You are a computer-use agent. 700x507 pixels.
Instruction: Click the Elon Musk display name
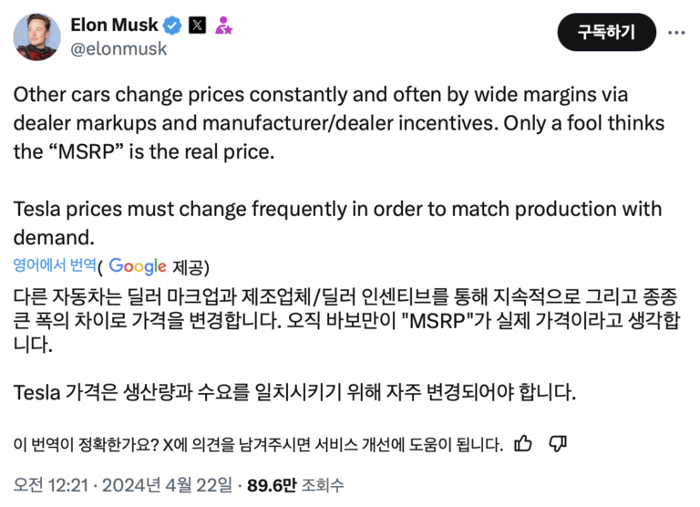point(114,25)
